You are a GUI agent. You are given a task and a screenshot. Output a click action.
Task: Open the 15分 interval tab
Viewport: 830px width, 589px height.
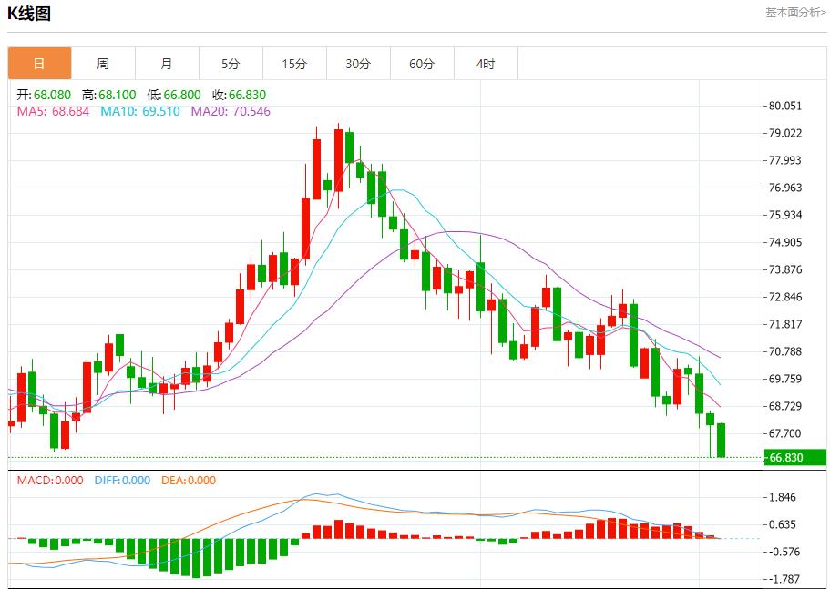point(295,64)
